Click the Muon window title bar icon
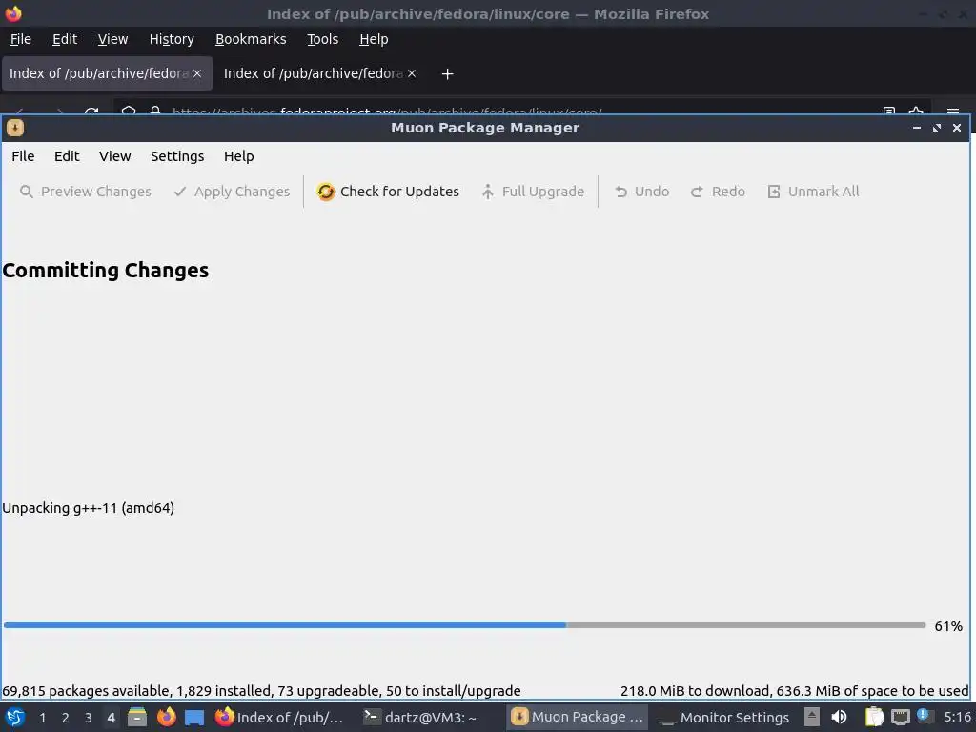 click(15, 128)
